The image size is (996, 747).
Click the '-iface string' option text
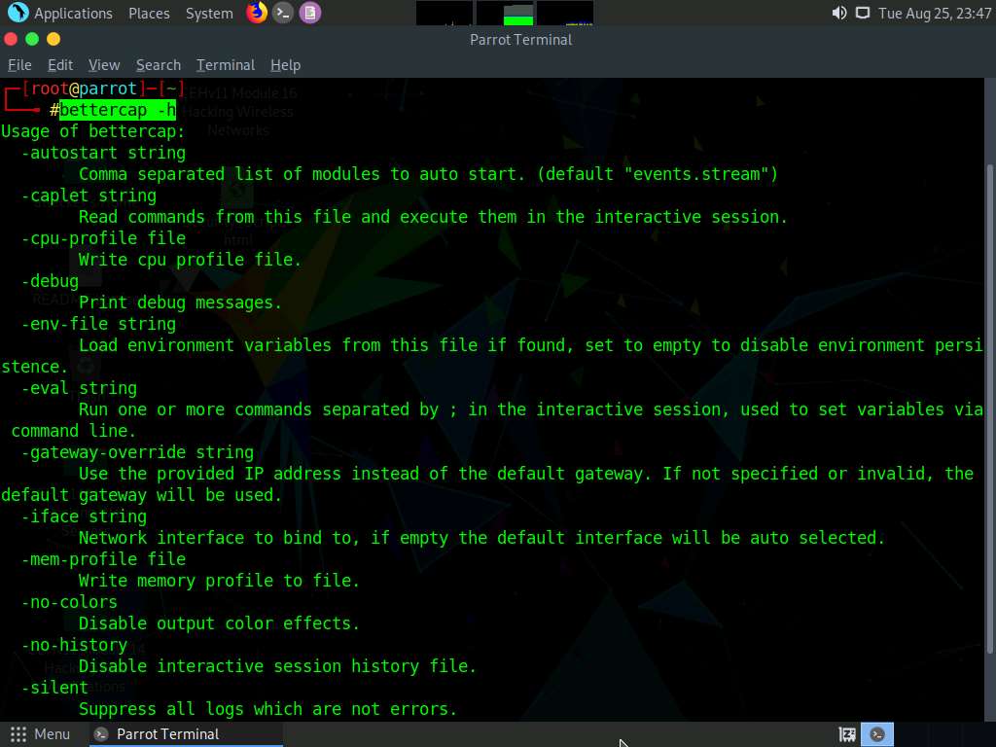pos(84,516)
